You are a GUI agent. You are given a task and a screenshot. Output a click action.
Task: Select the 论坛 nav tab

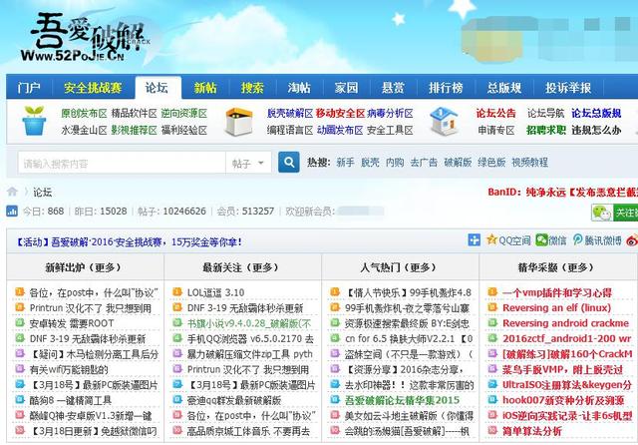[157, 88]
